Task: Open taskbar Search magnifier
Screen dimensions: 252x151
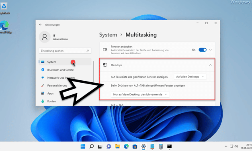Action: 92,146
